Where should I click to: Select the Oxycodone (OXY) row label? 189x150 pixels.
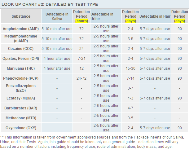click(x=21, y=128)
